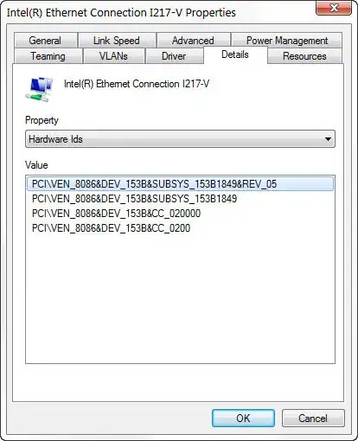Click the Value label

pos(36,165)
